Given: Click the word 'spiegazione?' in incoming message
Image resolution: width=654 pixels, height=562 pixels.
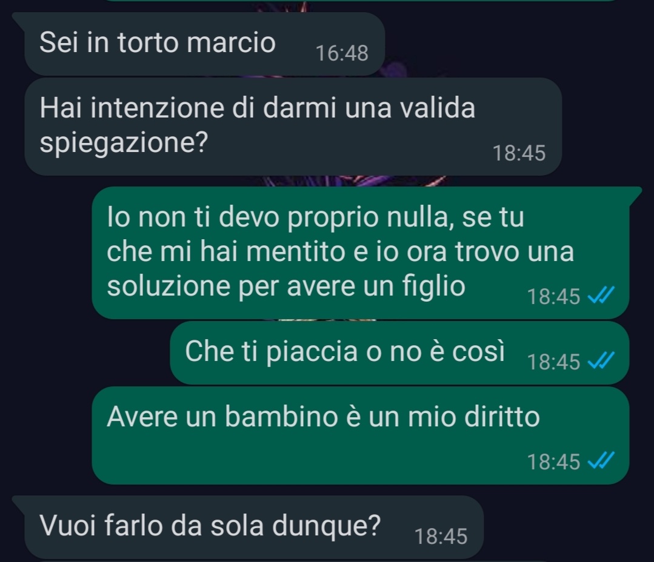Looking at the screenshot, I should pos(124,144).
